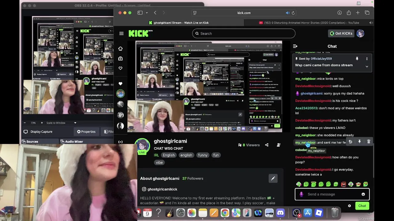The image size is (394, 221).
Task: Open the OBS scale dropdown next to Scale to Window
Action: [x=75, y=123]
